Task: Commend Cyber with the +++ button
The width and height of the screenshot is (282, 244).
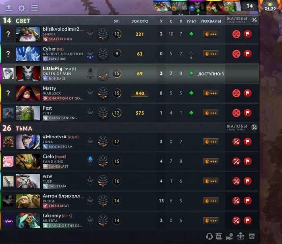Action: 211,54
